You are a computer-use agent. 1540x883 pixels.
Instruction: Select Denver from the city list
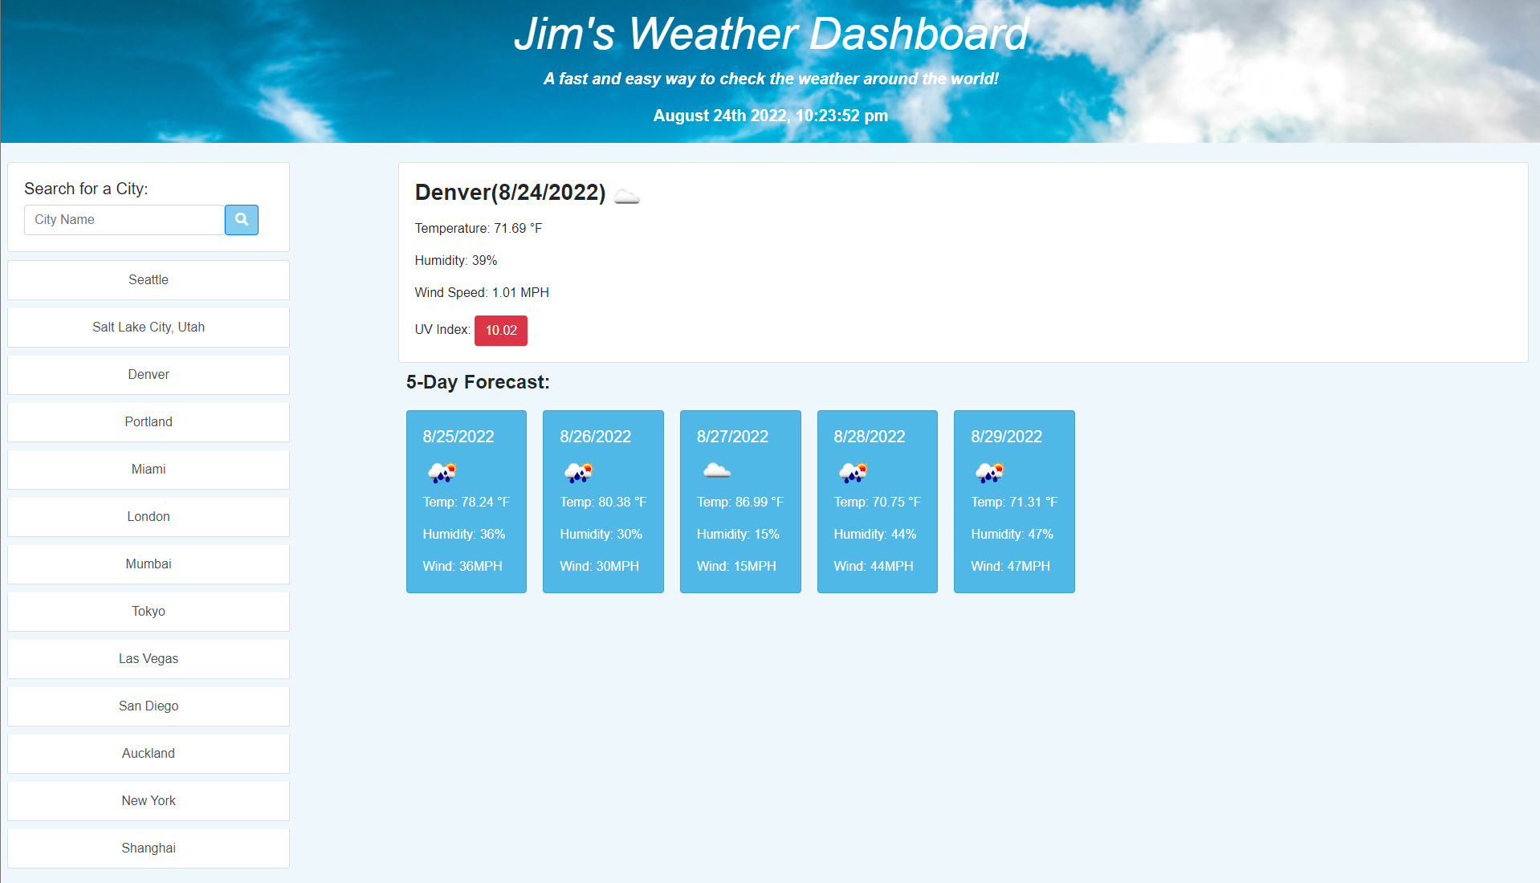click(x=148, y=374)
